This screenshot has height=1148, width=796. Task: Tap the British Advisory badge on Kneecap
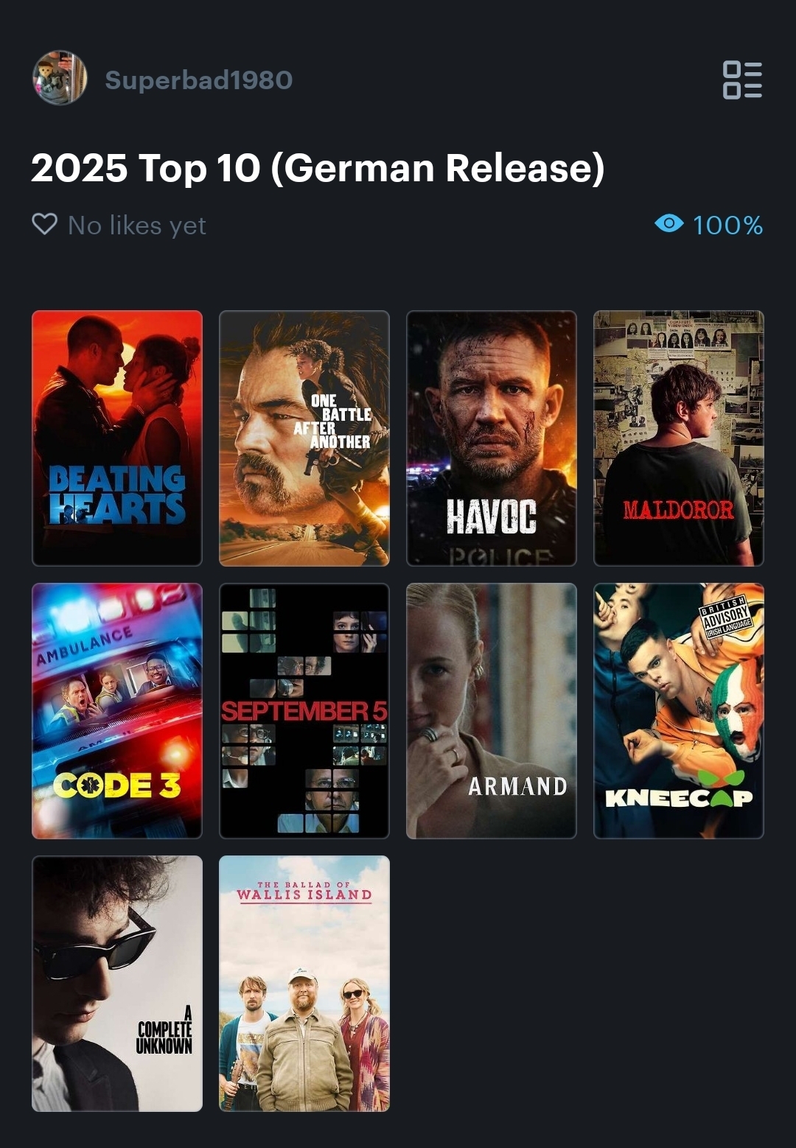coord(726,616)
